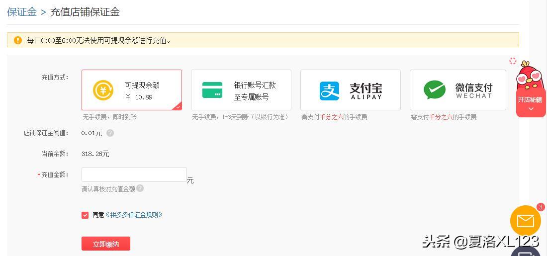Click the green bank card icon

[212, 90]
